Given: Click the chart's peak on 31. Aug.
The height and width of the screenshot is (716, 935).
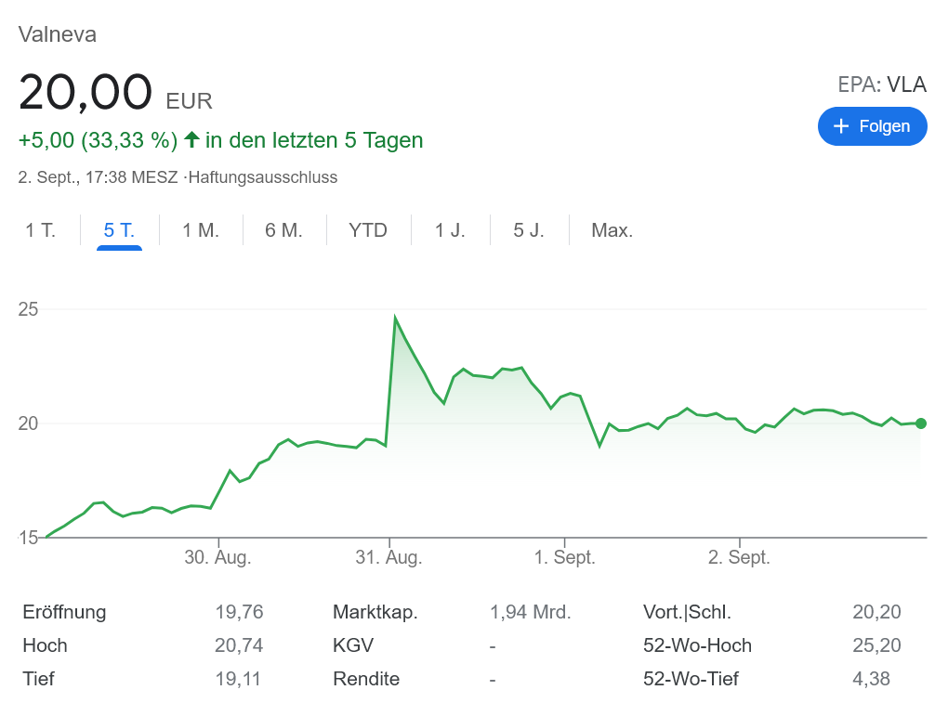Looking at the screenshot, I should click(395, 319).
